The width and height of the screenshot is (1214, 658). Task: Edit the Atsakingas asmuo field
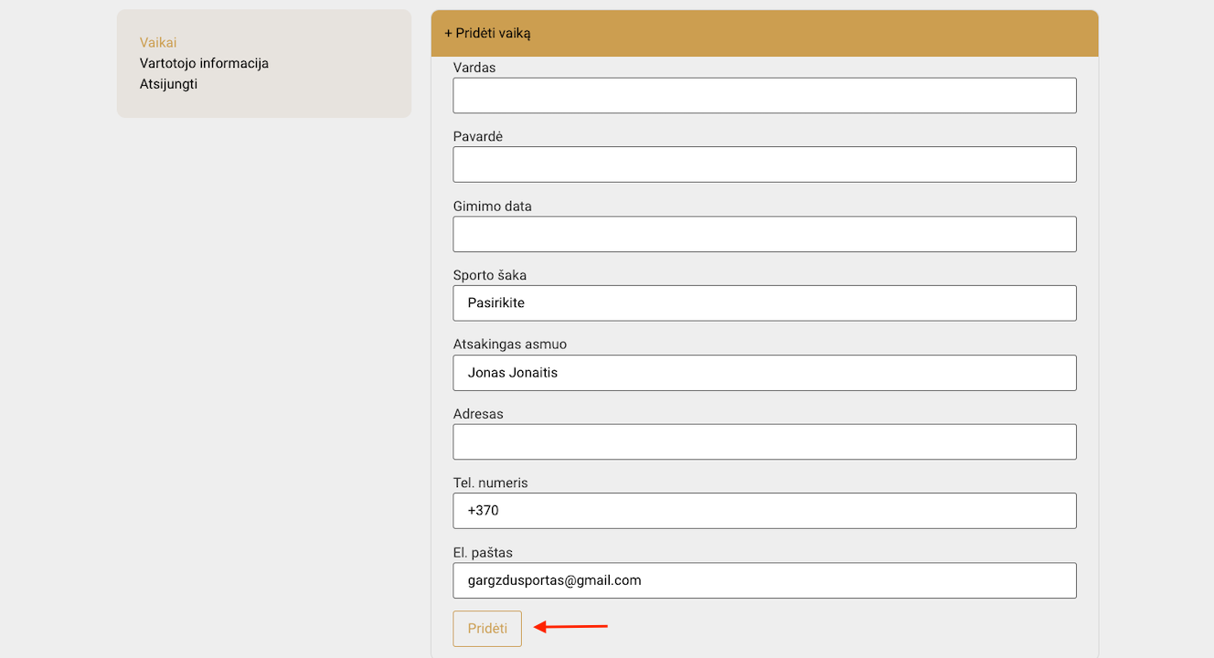(x=764, y=373)
